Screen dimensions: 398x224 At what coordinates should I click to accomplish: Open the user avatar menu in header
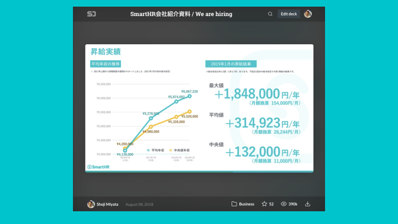click(308, 14)
